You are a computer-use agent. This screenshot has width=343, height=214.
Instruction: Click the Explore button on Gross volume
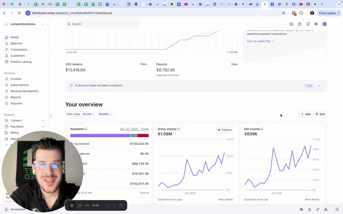224,130
